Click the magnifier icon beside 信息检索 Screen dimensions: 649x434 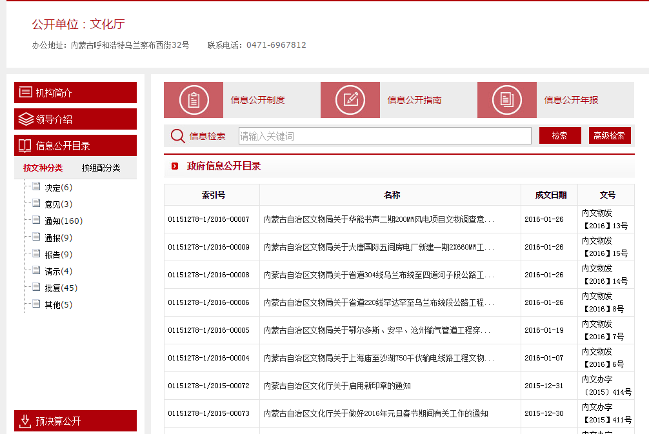click(178, 135)
